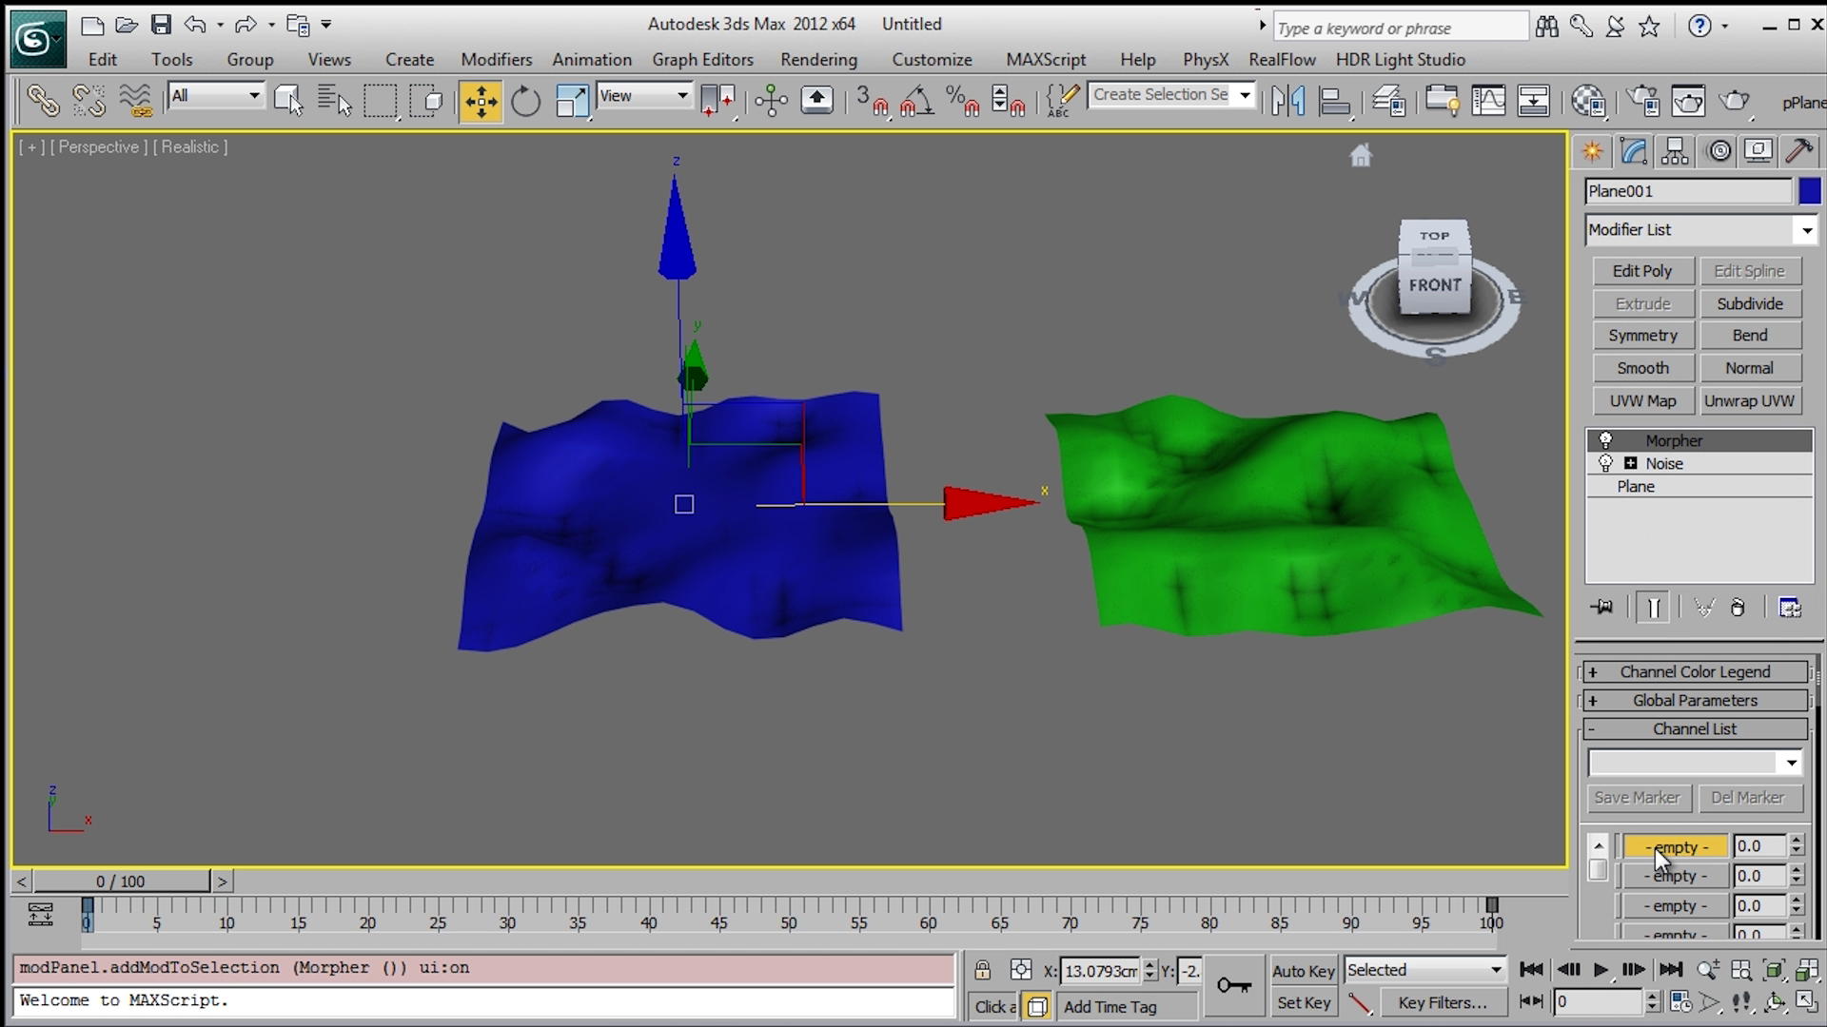Expand Channel Color Legend rollout
The width and height of the screenshot is (1827, 1027).
point(1695,672)
